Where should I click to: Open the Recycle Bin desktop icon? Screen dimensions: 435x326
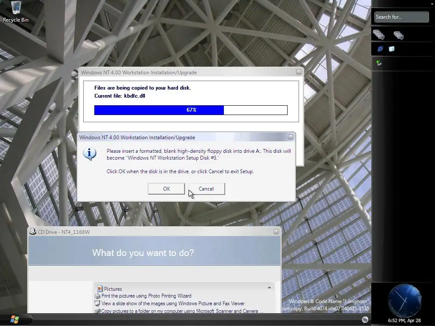pos(16,11)
